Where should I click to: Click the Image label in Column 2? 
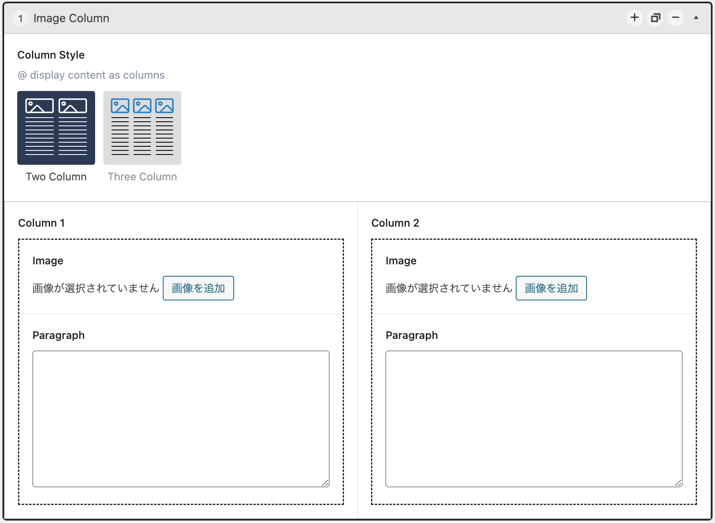tap(401, 261)
